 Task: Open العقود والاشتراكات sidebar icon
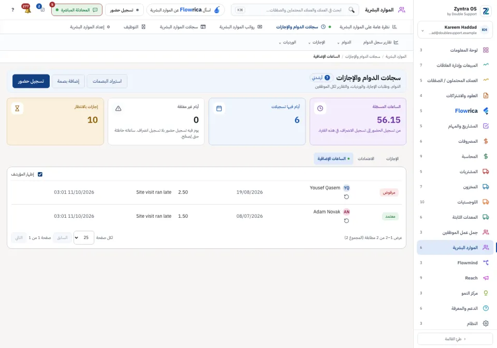tap(486, 96)
